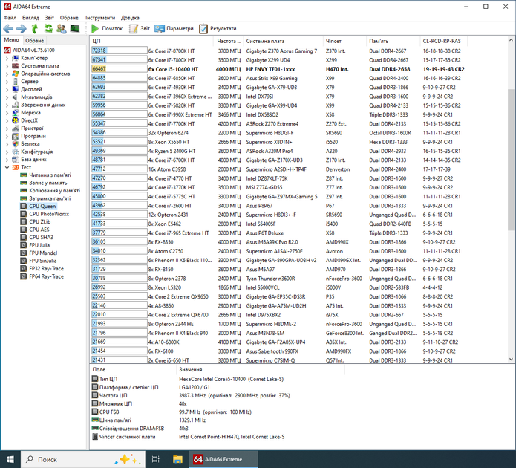Click the Forward navigation arrow
Screen dimensions: 516x468
pos(22,29)
